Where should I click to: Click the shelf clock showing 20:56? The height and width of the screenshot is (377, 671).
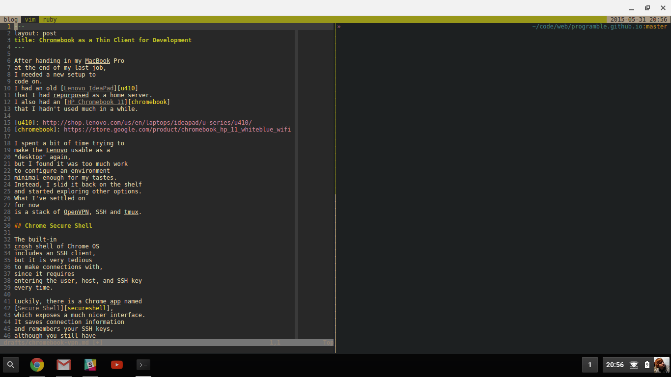(615, 365)
